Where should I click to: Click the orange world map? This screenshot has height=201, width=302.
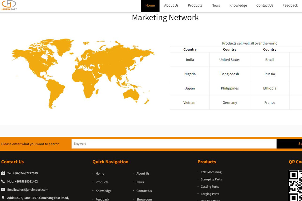pyautogui.click(x=83, y=73)
